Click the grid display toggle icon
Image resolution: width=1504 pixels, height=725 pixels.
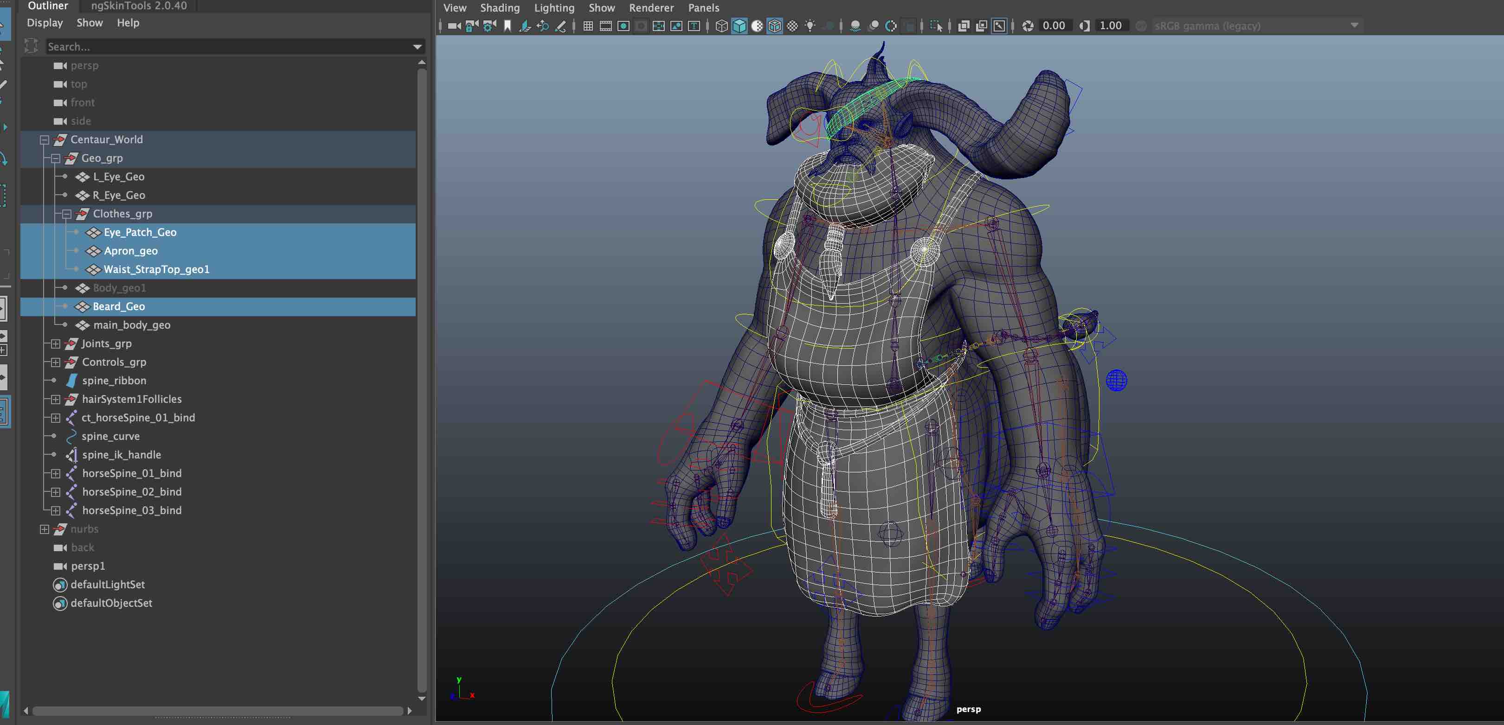[x=588, y=25]
